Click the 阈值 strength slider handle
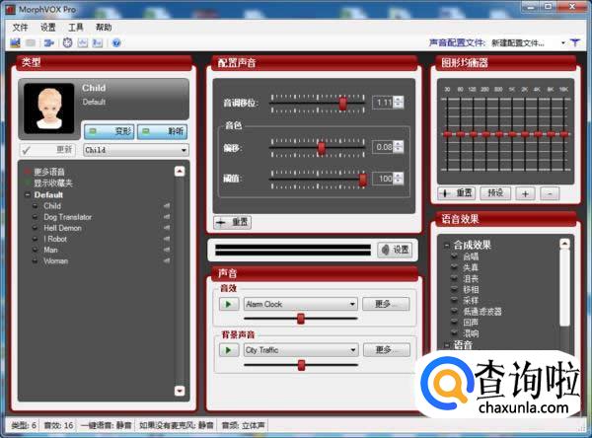The image size is (592, 438). (362, 180)
